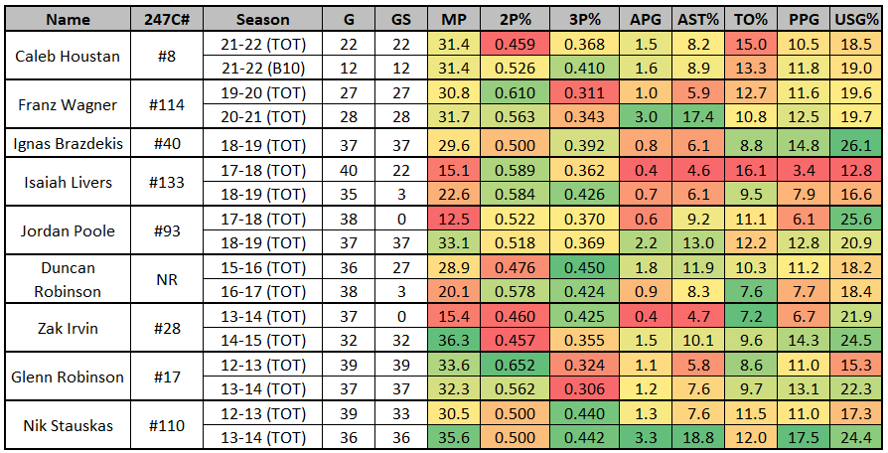The image size is (888, 453).
Task: Select the 3P% column header
Action: click(586, 20)
